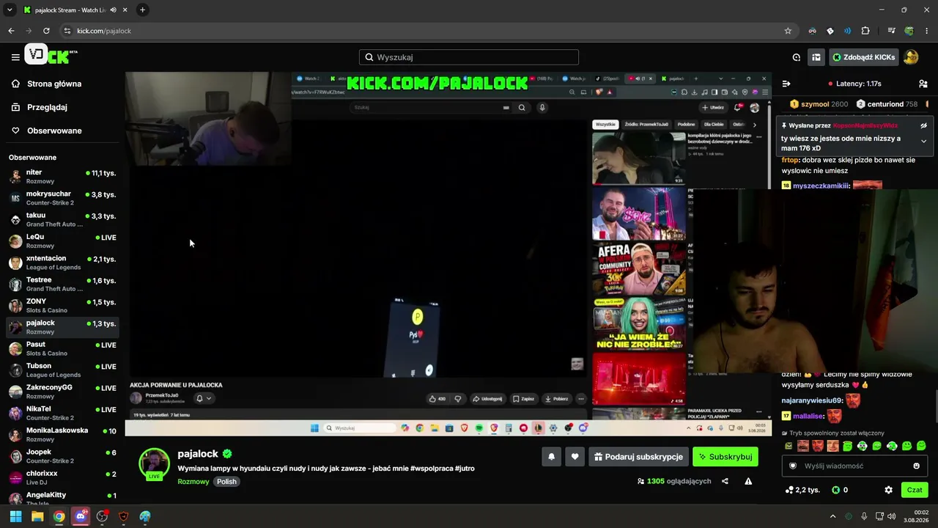Open LeQu's channel from sidebar
The height and width of the screenshot is (528, 938).
coord(62,241)
